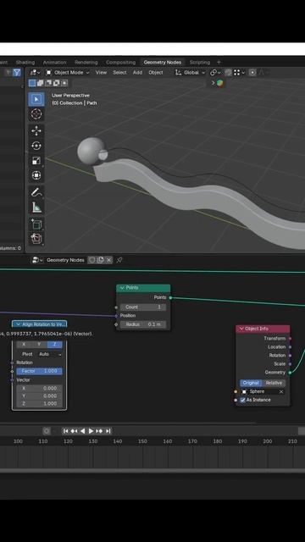This screenshot has width=305, height=542.
Task: Enable X axis in Align Rotation node
Action: click(24, 345)
